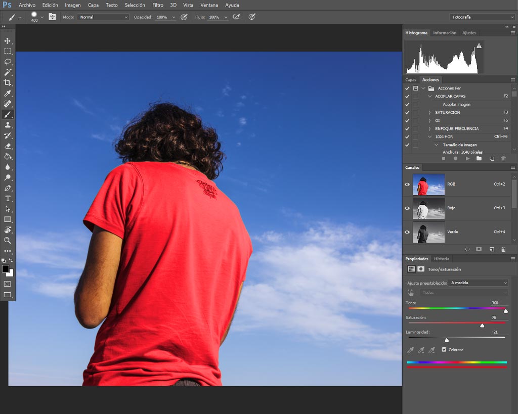The width and height of the screenshot is (518, 414).
Task: Select the Pen tool
Action: pyautogui.click(x=7, y=188)
